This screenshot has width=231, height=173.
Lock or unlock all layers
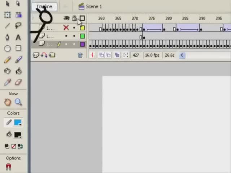pyautogui.click(x=74, y=18)
